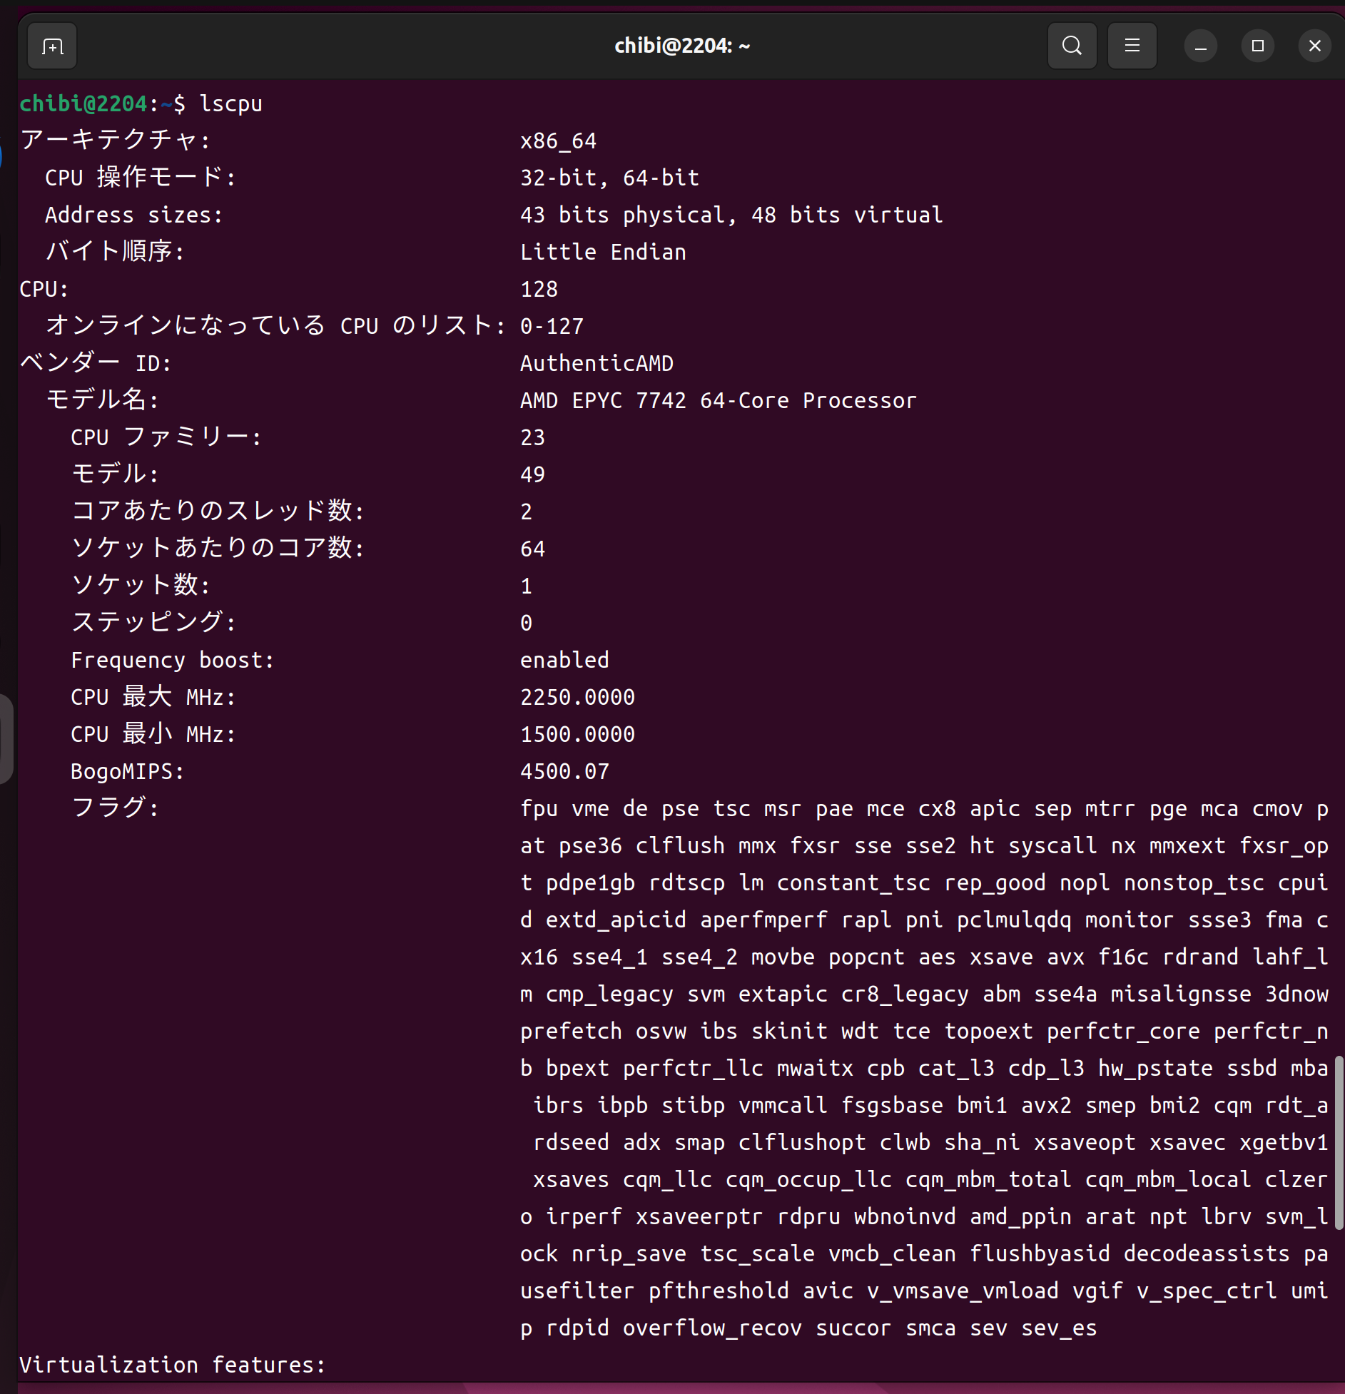Click the Little Endian byte order value
This screenshot has width=1345, height=1394.
pyautogui.click(x=603, y=253)
